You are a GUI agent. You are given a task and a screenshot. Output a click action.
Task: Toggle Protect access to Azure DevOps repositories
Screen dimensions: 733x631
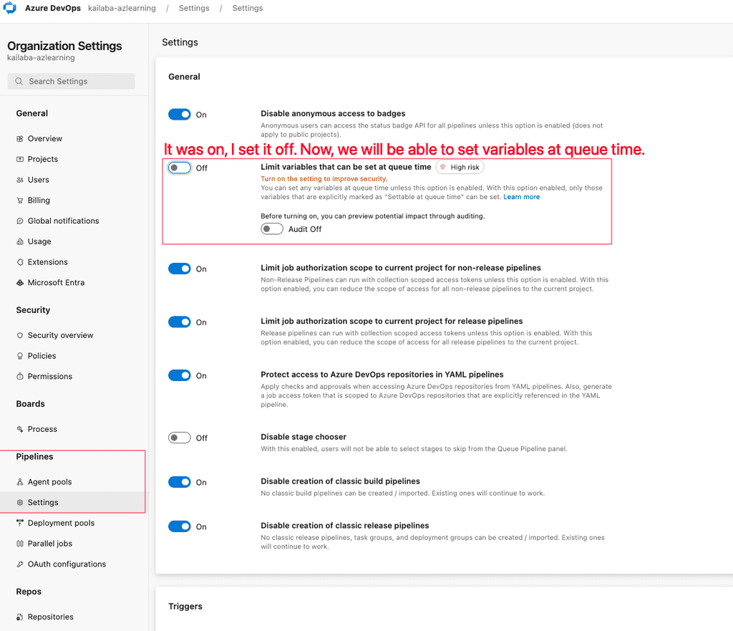[x=180, y=375]
